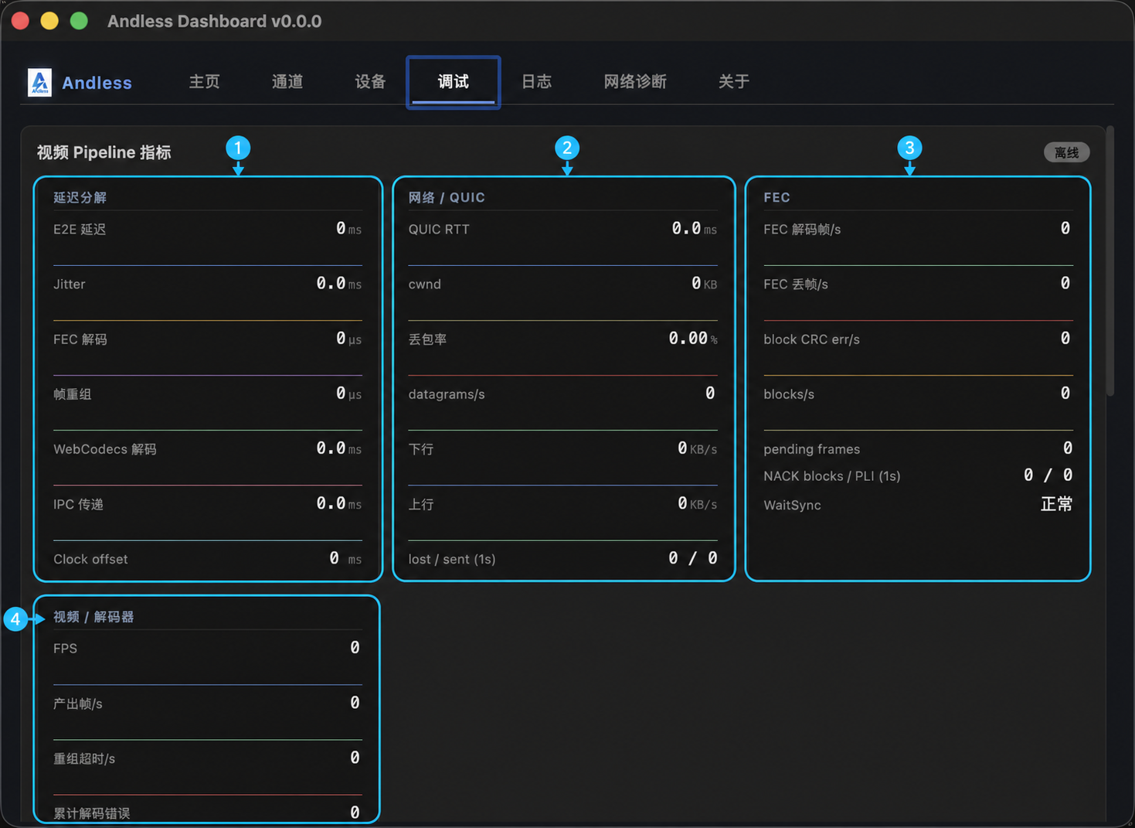Click the 帧重组 metric label
Viewport: 1135px width, 828px height.
[x=73, y=394]
